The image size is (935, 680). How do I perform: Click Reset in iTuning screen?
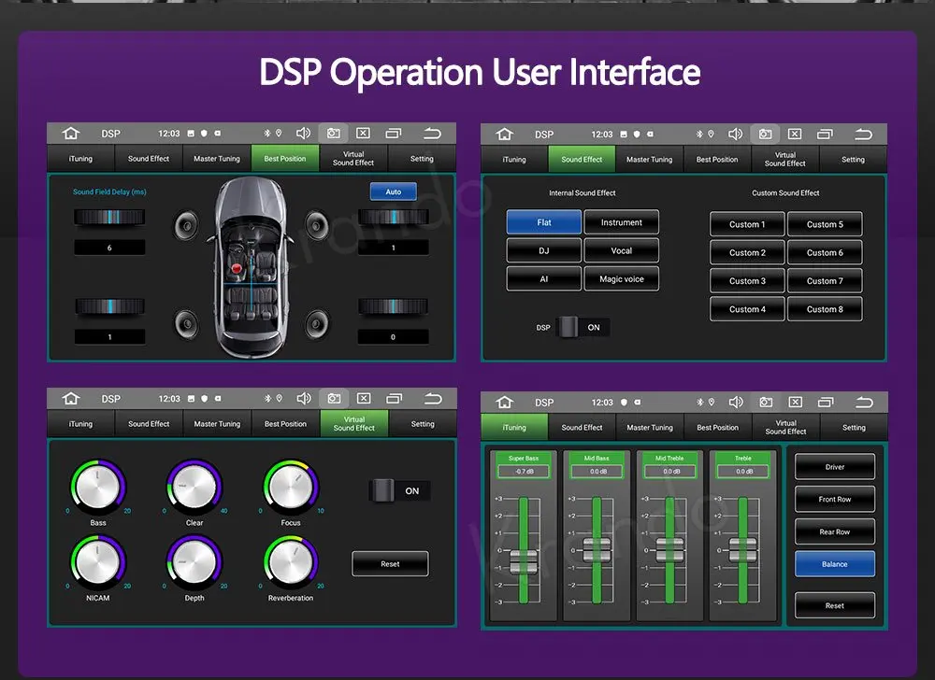click(835, 605)
